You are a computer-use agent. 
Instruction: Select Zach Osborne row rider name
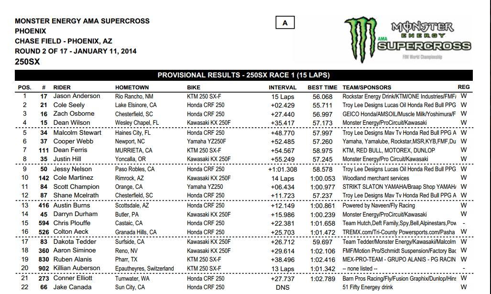pos(74,114)
